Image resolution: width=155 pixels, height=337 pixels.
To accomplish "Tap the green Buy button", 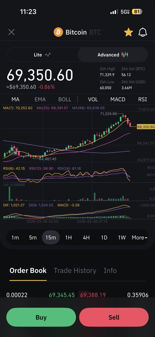I will pos(41,317).
